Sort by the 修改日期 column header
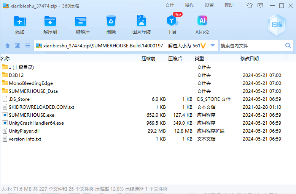The height and width of the screenshot is (194, 296). tap(249, 59)
